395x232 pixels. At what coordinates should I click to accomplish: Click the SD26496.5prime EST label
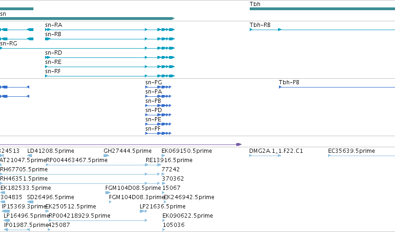pos(51,197)
